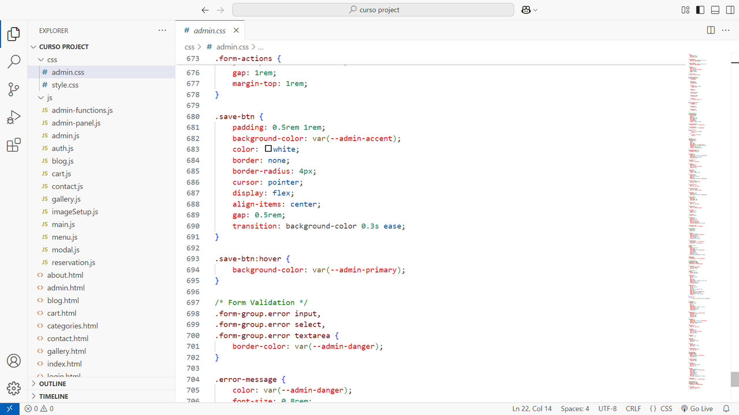Toggle the secondary side bar
Viewport: 739px width, 415px height.
click(730, 10)
